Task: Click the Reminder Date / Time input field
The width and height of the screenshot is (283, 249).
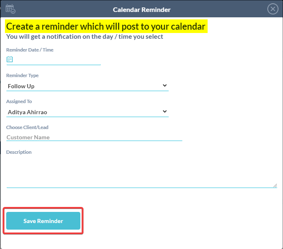Action: click(x=58, y=60)
